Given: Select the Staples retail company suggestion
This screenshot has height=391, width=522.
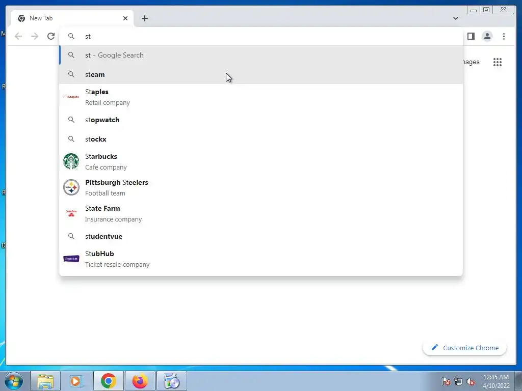Looking at the screenshot, I should [261, 97].
